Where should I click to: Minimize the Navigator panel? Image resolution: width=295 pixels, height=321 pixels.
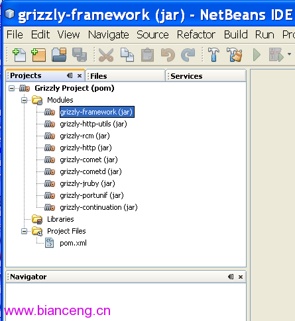click(231, 277)
